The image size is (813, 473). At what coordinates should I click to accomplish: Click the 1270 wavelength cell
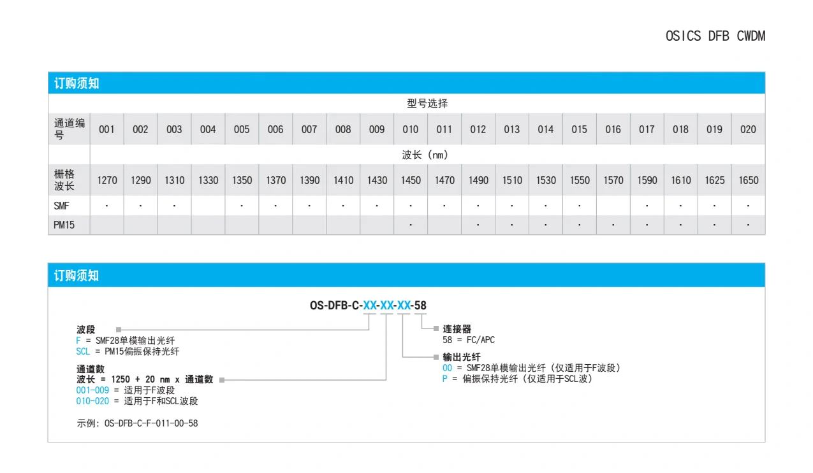106,180
